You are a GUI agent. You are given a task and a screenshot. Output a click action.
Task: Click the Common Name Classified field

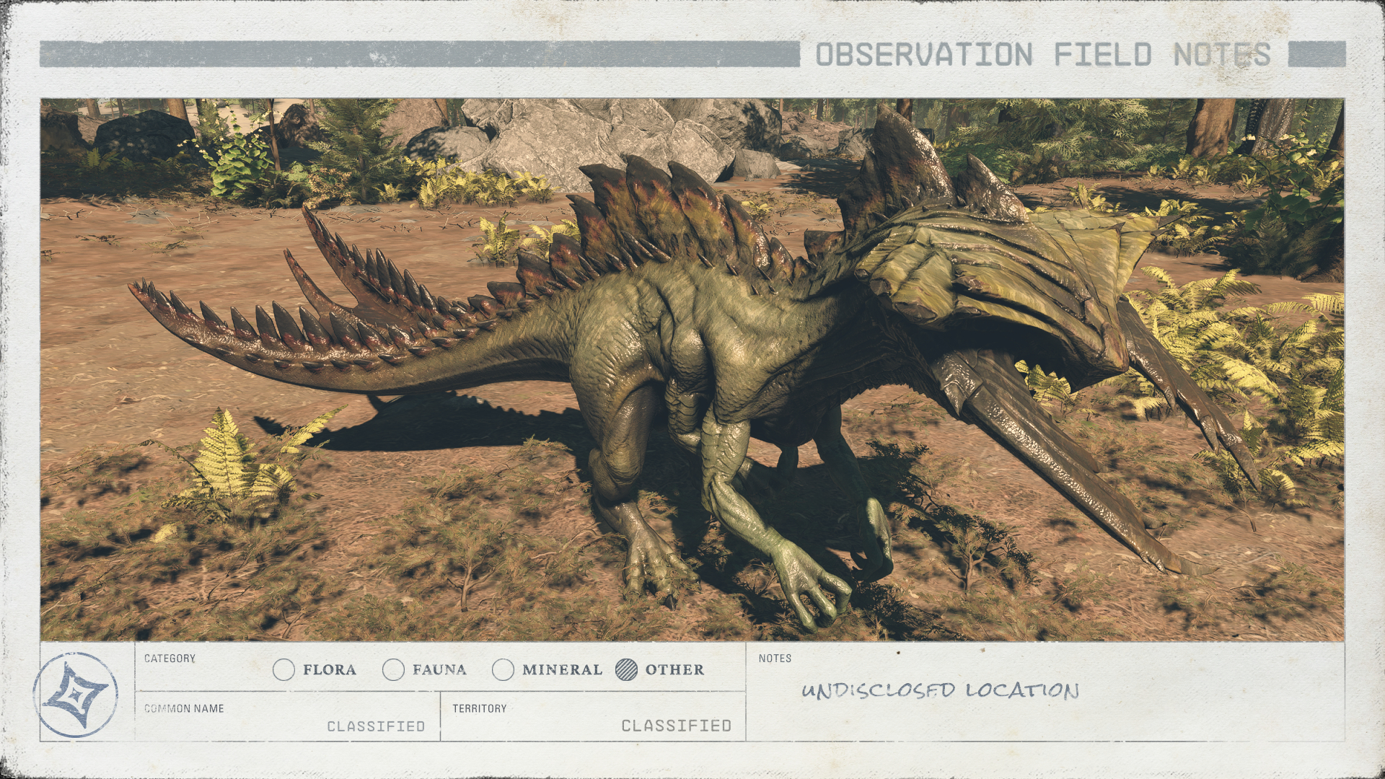coord(288,716)
